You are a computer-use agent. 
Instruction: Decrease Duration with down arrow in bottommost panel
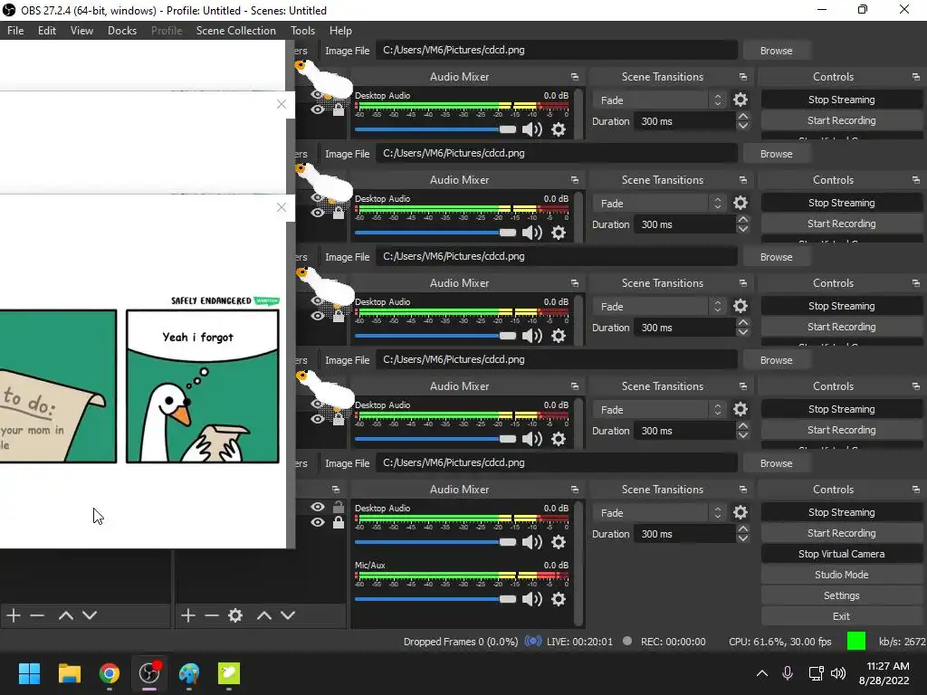pos(743,538)
